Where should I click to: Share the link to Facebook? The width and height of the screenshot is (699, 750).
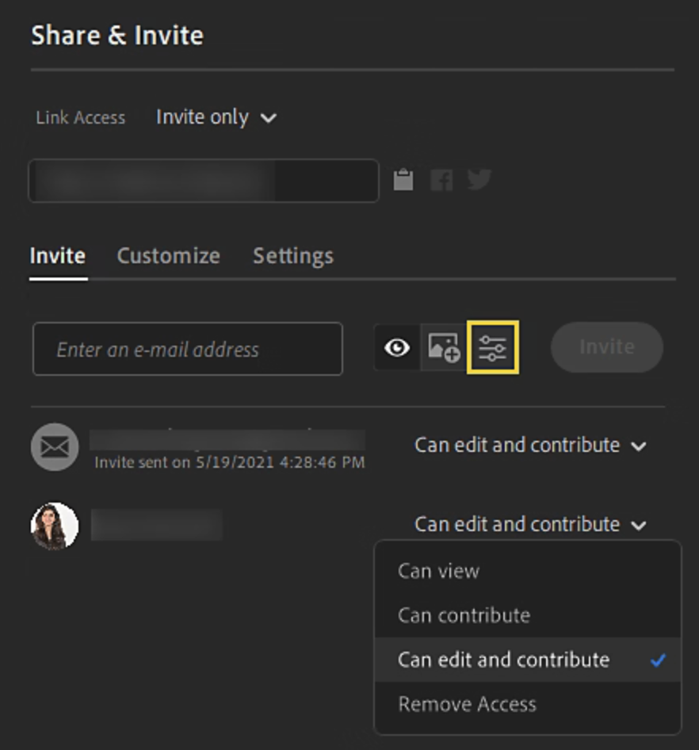(441, 180)
